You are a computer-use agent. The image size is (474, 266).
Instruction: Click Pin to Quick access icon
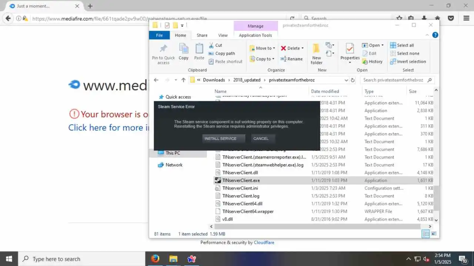pyautogui.click(x=163, y=55)
